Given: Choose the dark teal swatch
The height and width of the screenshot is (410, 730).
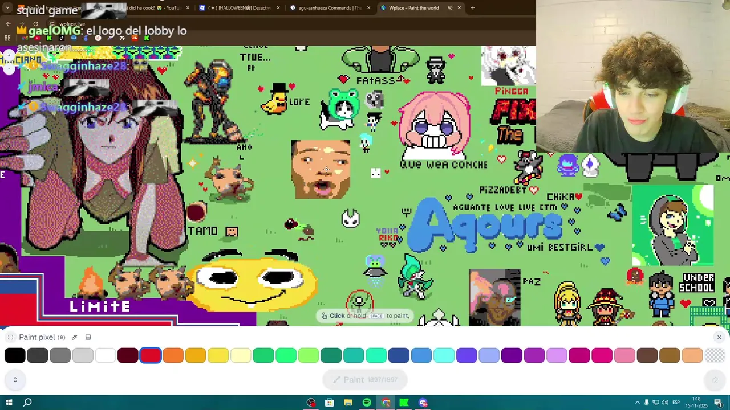Looking at the screenshot, I should [x=331, y=355].
